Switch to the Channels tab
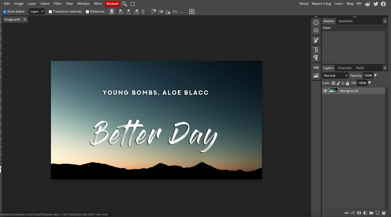391x217 pixels. click(x=345, y=68)
